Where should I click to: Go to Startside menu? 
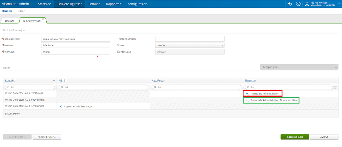point(45,4)
